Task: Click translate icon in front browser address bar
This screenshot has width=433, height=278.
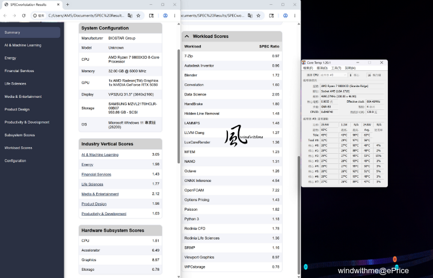Action: [130, 16]
